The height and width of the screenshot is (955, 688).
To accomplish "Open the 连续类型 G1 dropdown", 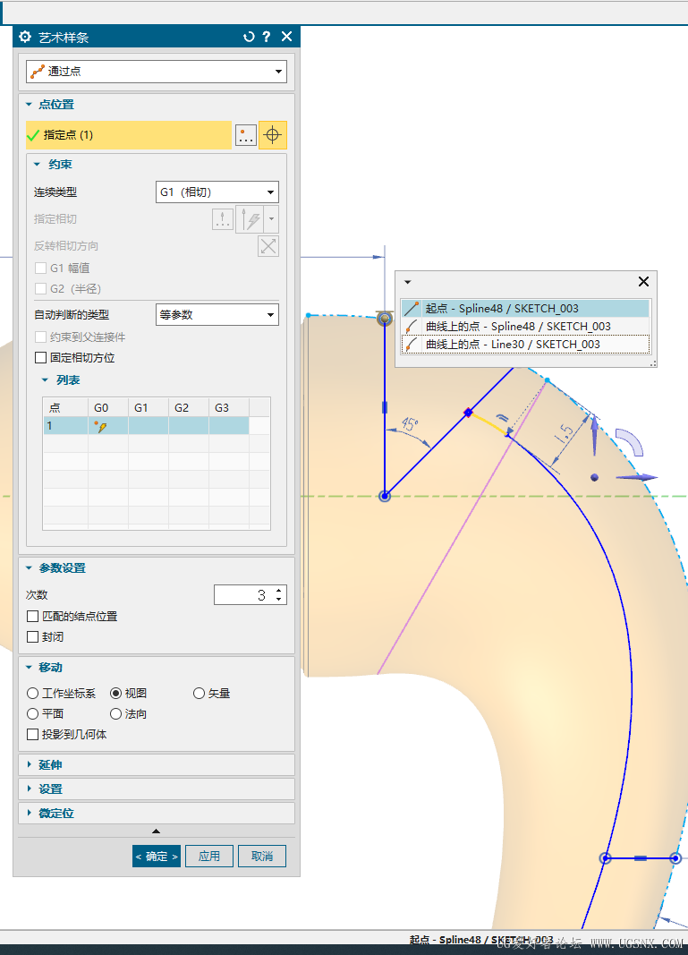I will pos(217,192).
